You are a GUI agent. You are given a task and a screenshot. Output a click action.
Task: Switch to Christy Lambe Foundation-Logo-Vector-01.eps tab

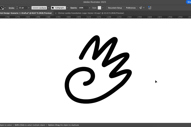coord(91,13)
